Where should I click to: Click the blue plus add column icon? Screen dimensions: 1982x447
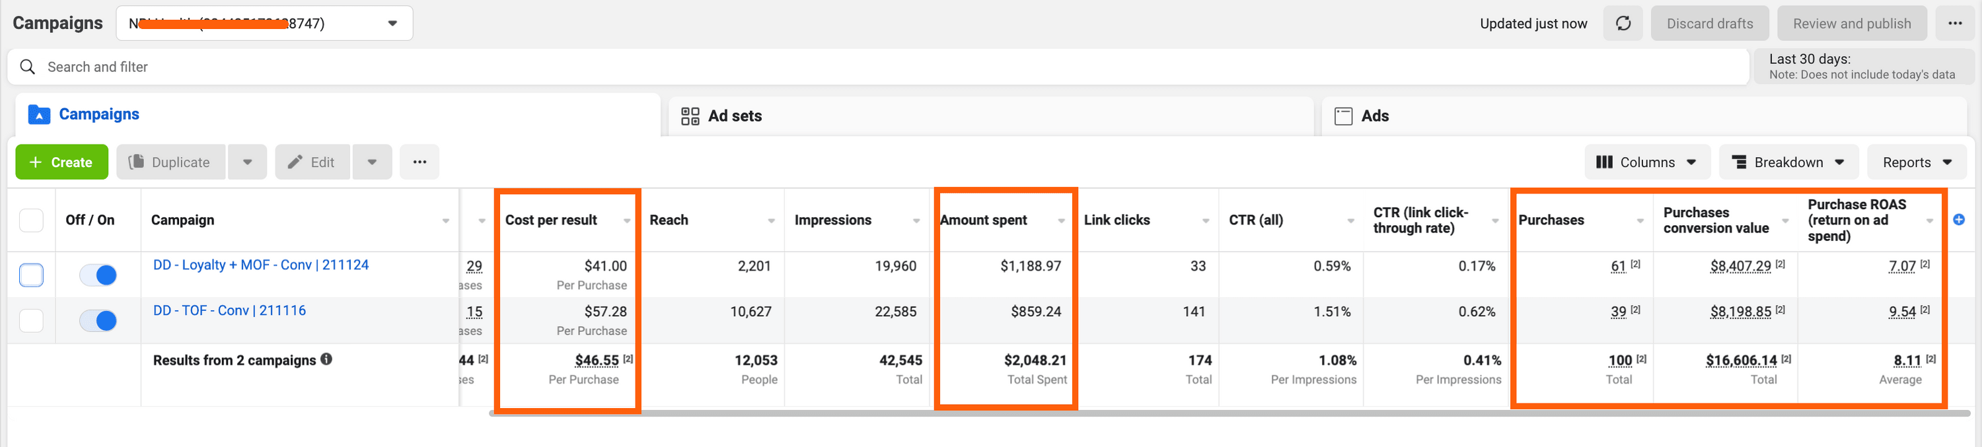[1959, 220]
